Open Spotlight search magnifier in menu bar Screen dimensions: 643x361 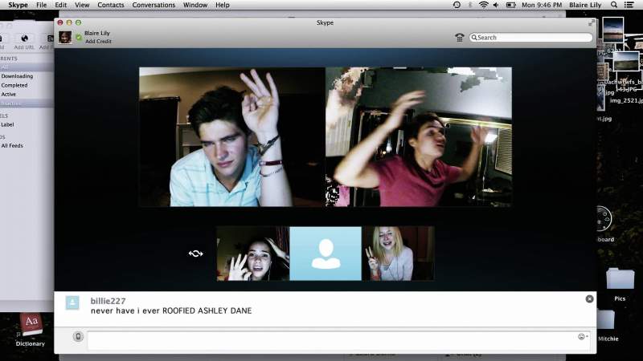613,5
